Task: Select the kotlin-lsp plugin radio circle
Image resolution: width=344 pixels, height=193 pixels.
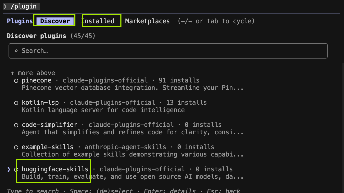Action: (16, 103)
